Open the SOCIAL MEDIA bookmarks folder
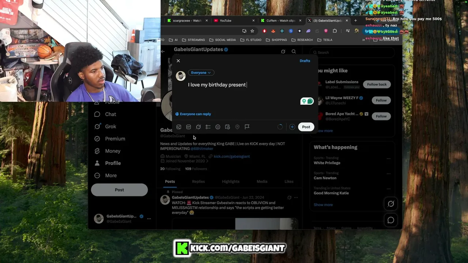The height and width of the screenshot is (263, 468). pyautogui.click(x=222, y=40)
